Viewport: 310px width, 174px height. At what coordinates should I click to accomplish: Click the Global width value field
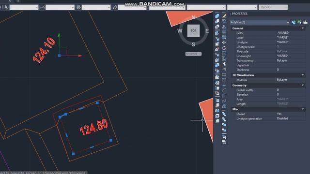click(x=291, y=90)
